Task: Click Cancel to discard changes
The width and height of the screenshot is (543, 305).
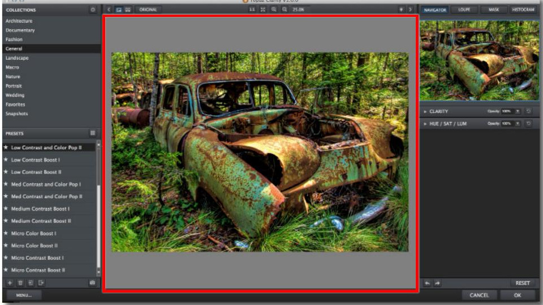Action: (479, 295)
